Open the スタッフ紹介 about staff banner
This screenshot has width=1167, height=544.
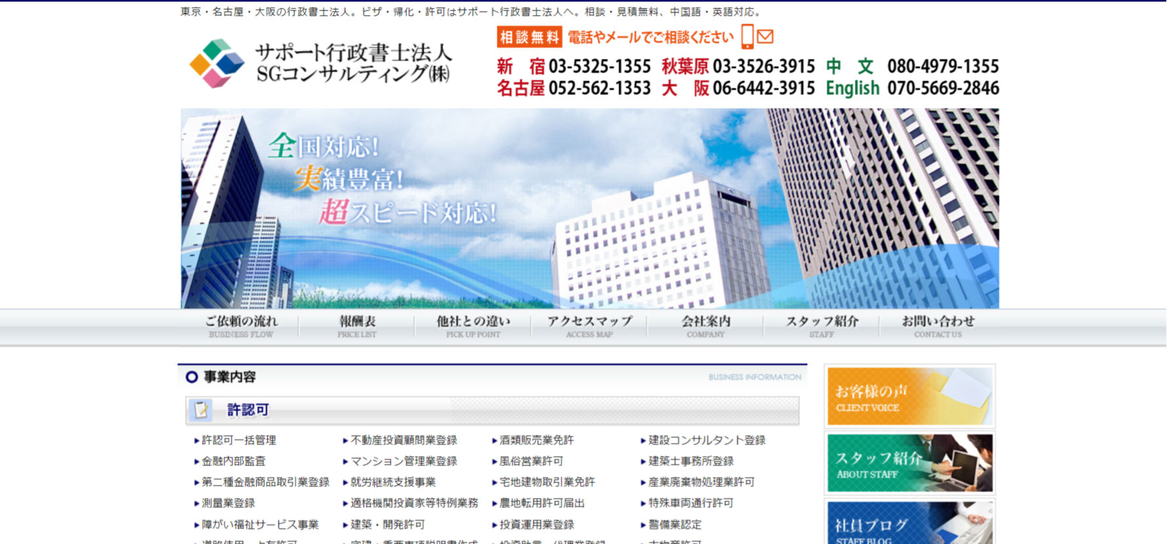(910, 463)
